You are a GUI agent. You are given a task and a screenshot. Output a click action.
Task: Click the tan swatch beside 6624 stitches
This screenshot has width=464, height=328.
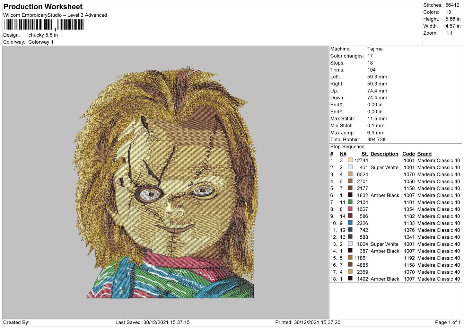coord(350,174)
